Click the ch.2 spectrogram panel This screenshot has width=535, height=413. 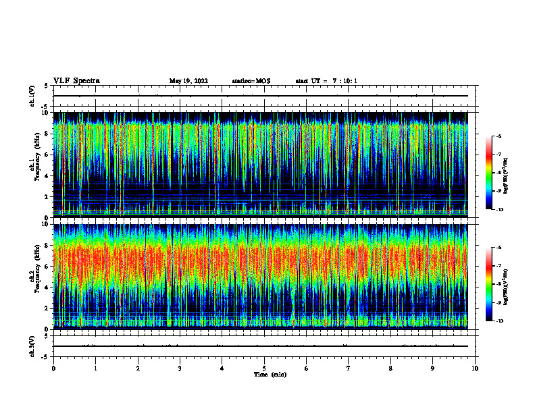[x=260, y=277]
